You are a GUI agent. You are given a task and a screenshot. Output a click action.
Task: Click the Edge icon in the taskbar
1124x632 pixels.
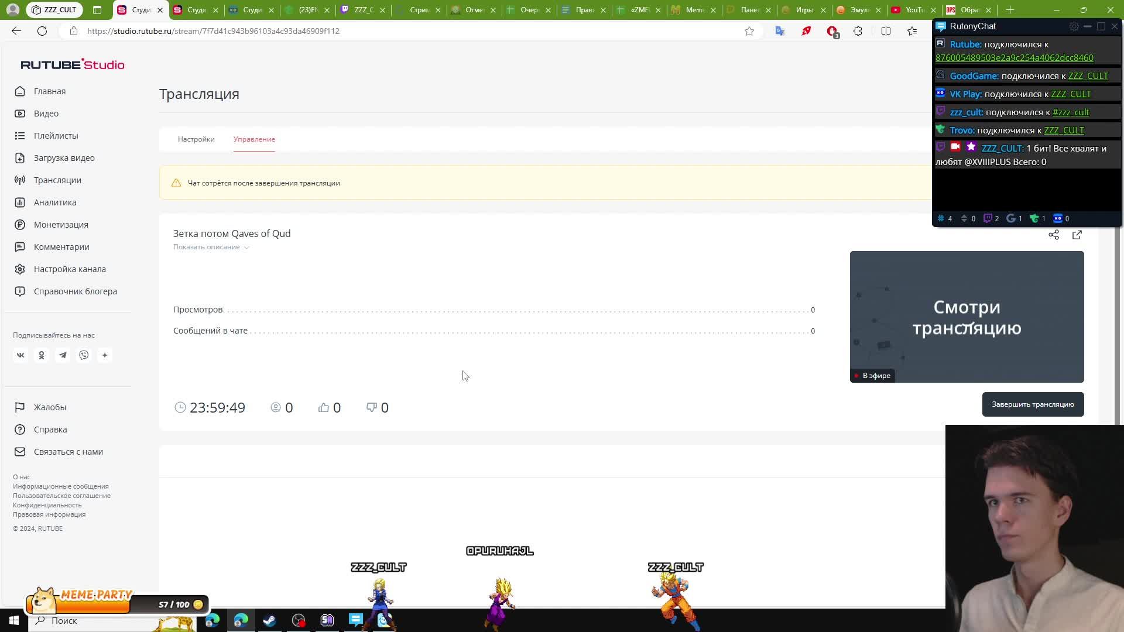coord(241,620)
